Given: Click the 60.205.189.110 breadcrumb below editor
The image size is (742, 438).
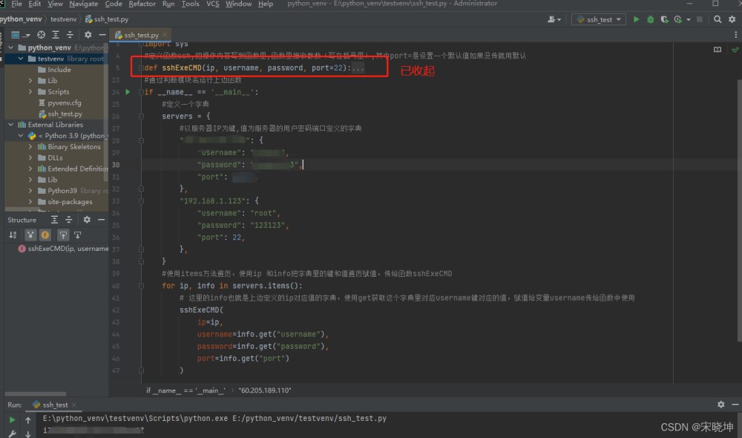Looking at the screenshot, I should point(265,390).
